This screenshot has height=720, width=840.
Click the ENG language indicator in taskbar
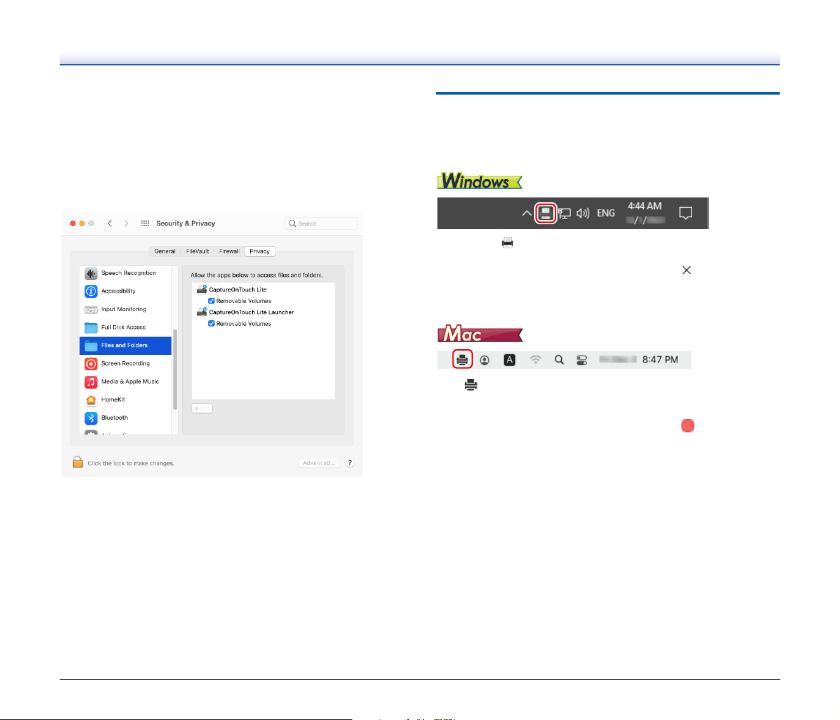click(606, 213)
